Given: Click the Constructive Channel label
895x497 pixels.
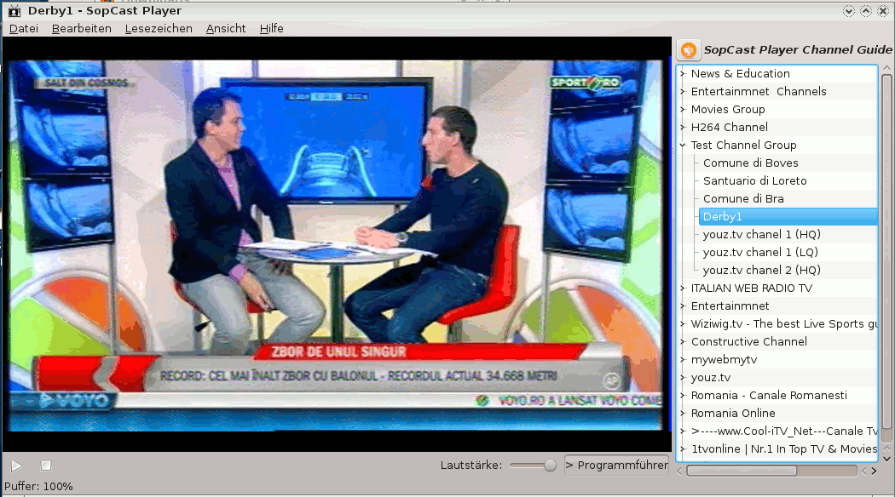Looking at the screenshot, I should pyautogui.click(x=749, y=341).
